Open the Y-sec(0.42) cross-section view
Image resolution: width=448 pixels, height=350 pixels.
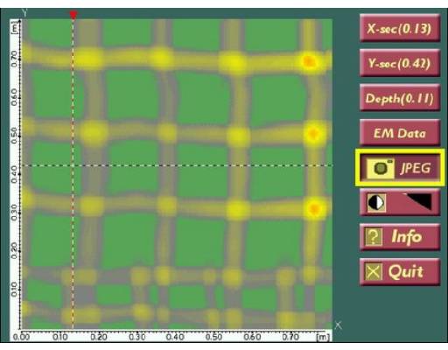[400, 63]
